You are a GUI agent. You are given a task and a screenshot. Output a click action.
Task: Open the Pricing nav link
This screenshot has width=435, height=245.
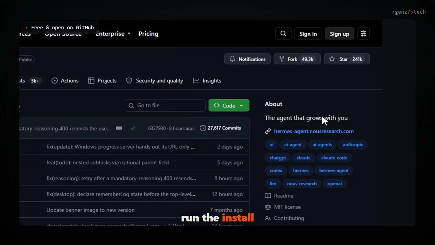(148, 34)
